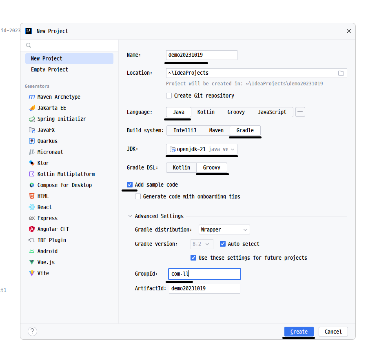Open the folder browser for Location
The width and height of the screenshot is (368, 352).
[x=341, y=73]
